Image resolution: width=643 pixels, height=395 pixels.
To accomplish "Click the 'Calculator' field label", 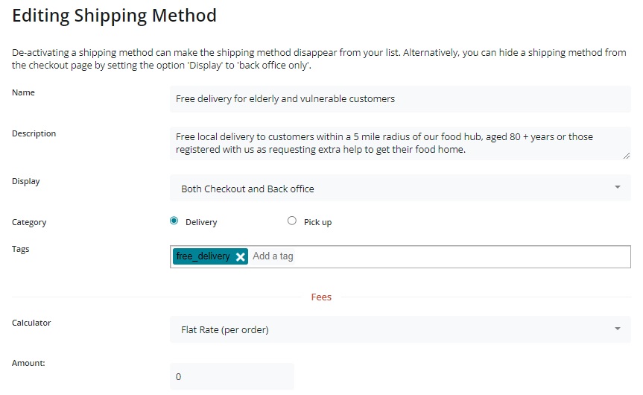I will 31,323.
